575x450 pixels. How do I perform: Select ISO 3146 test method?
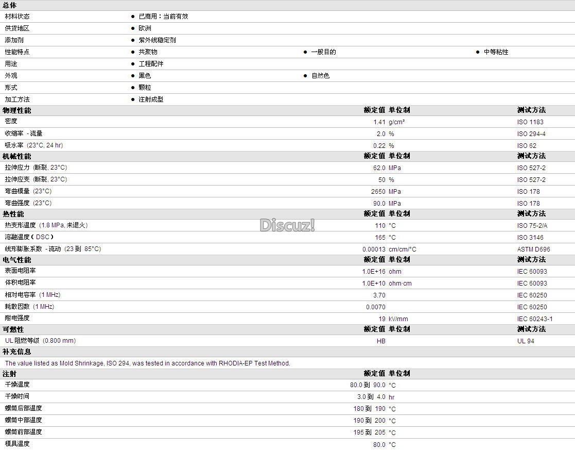[x=530, y=238]
